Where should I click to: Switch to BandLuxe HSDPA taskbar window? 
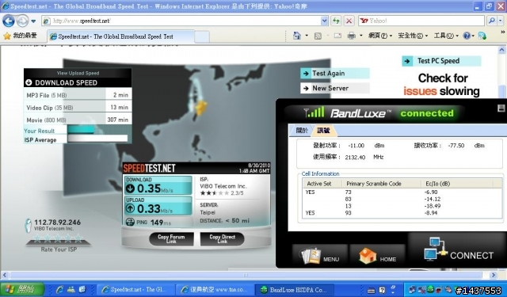pos(294,289)
